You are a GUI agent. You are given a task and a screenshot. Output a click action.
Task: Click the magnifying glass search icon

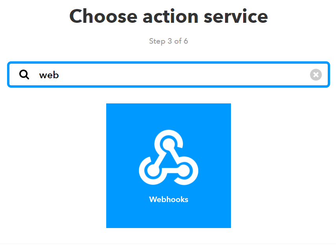(x=24, y=75)
